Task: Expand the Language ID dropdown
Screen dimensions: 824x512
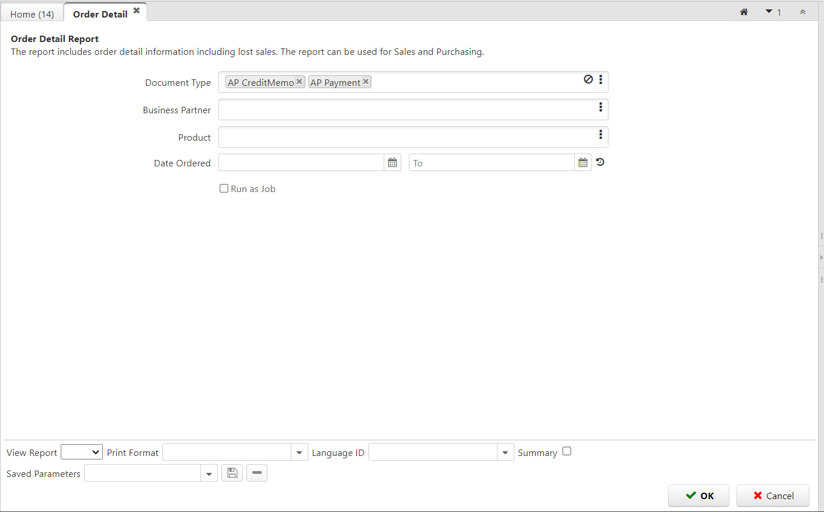Action: click(505, 452)
